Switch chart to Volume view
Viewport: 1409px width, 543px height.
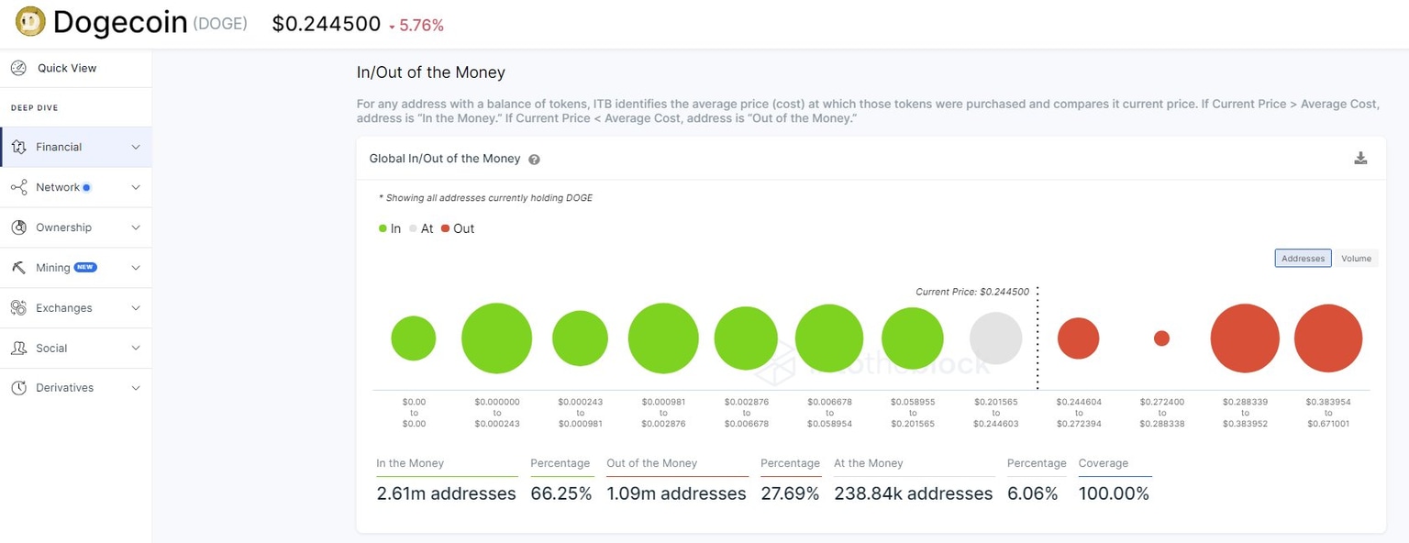pos(1356,259)
